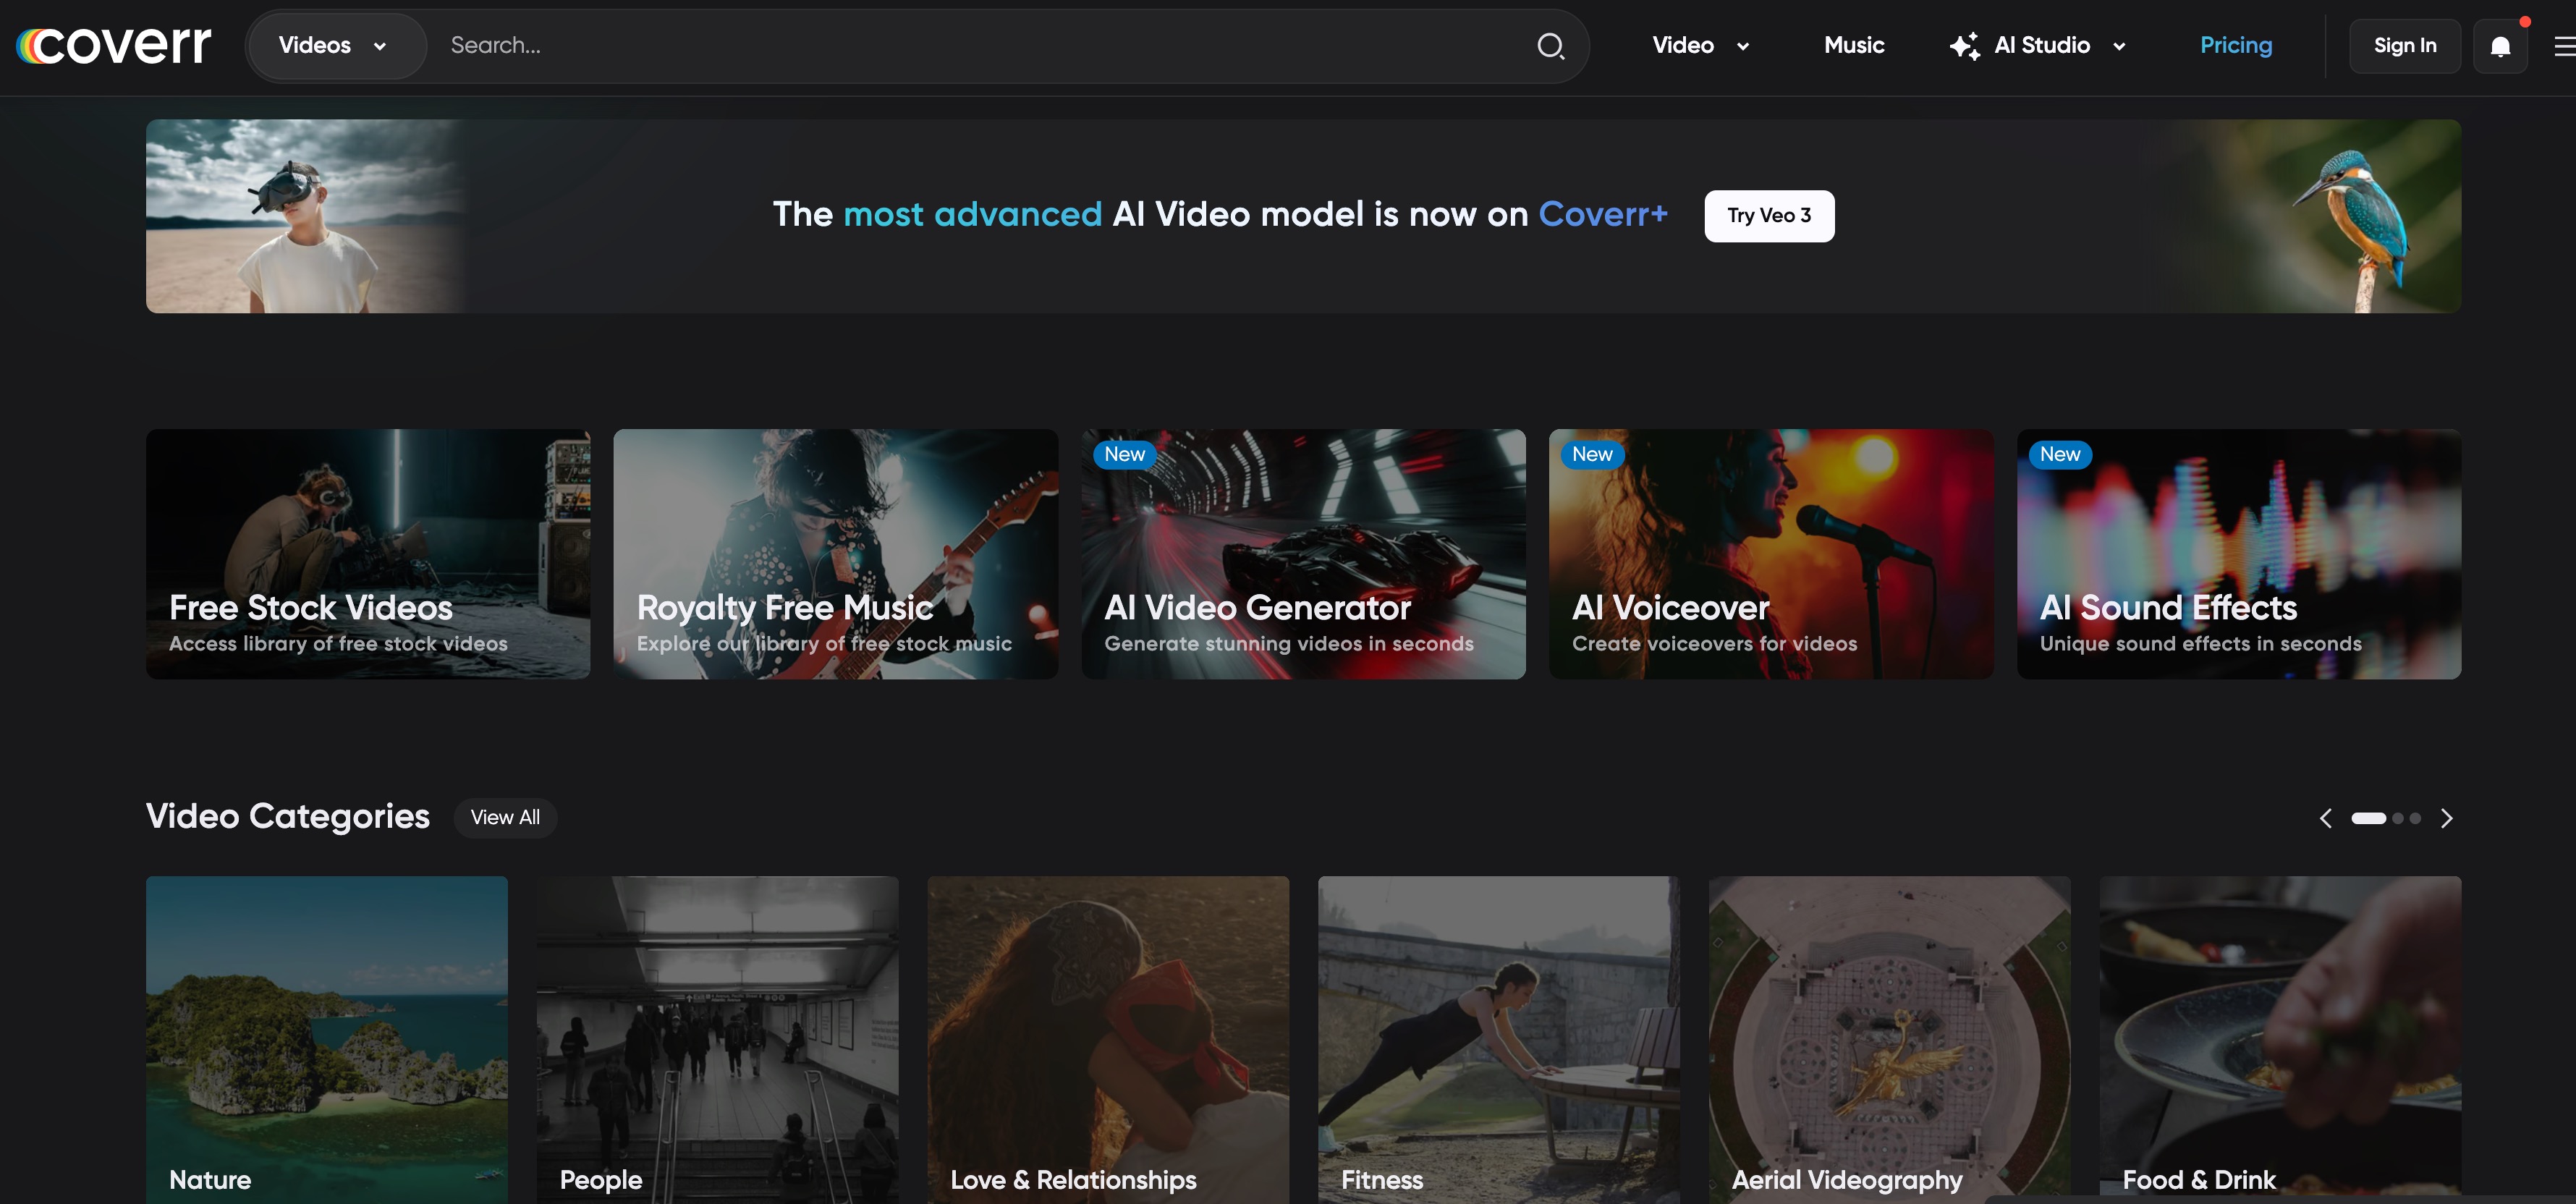Open the Fitness category
This screenshot has width=2576, height=1204.
point(1499,1040)
